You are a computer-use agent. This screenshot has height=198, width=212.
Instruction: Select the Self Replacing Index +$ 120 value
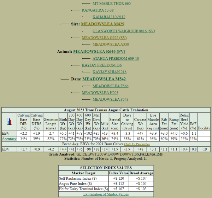click(x=119, y=178)
